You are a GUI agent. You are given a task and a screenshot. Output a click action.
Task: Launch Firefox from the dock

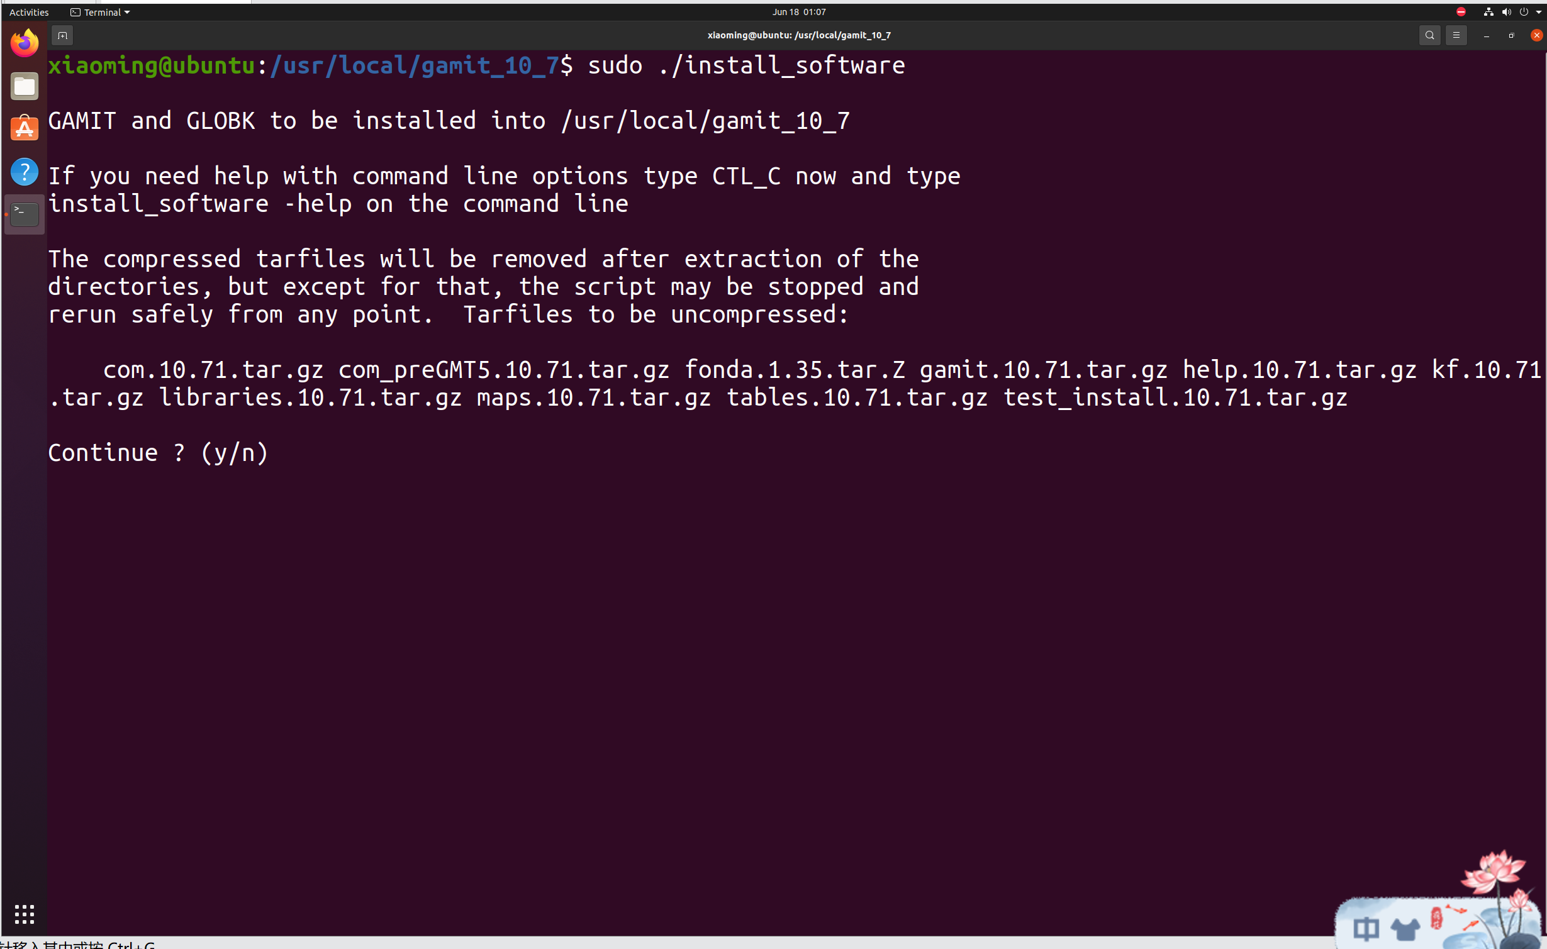coord(24,43)
